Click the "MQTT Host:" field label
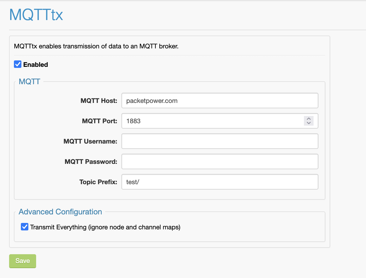This screenshot has height=278, width=366. pos(99,101)
